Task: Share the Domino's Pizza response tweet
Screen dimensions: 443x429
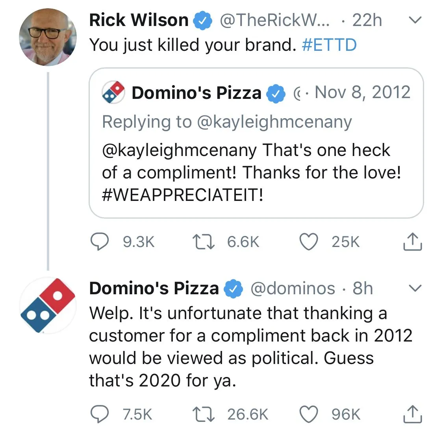Action: pyautogui.click(x=412, y=414)
